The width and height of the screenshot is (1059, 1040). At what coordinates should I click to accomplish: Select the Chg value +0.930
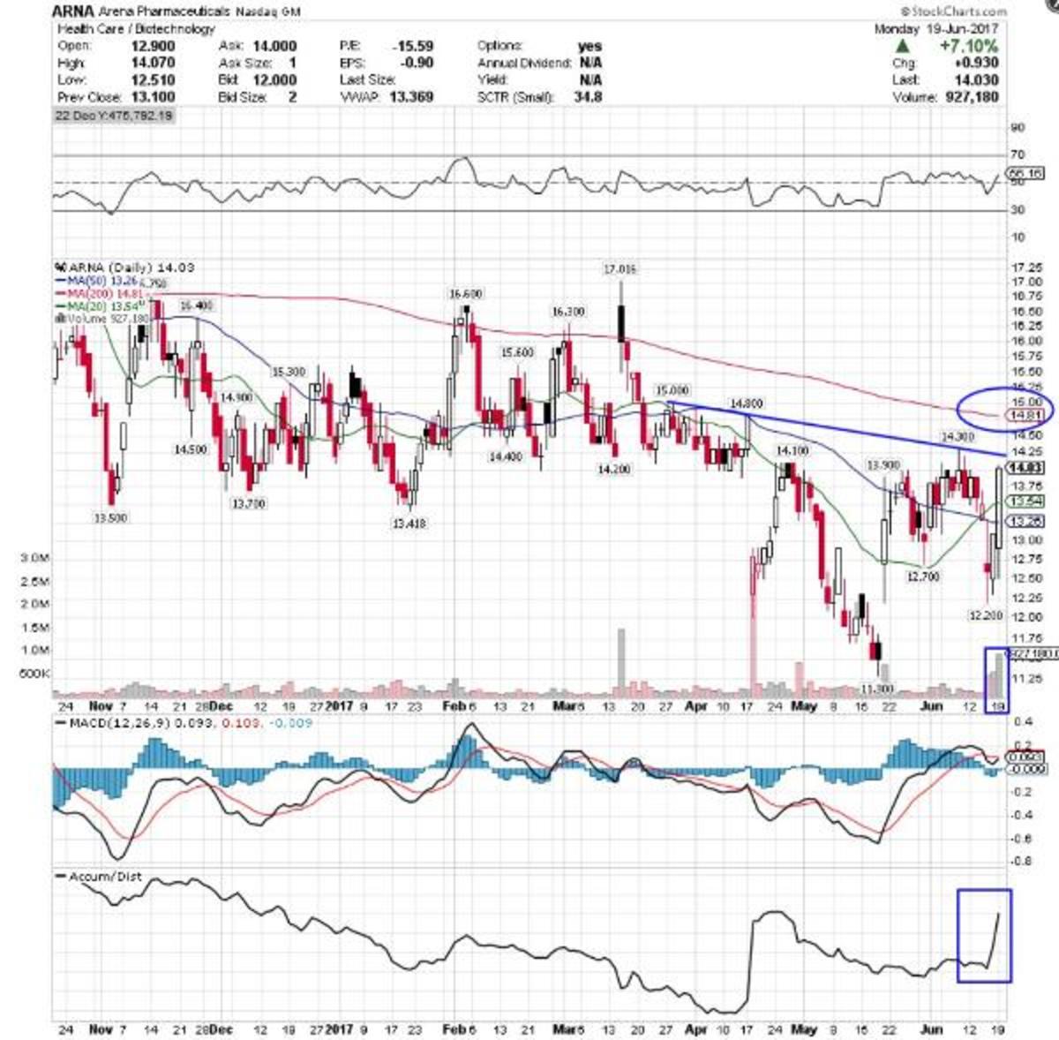pos(978,63)
